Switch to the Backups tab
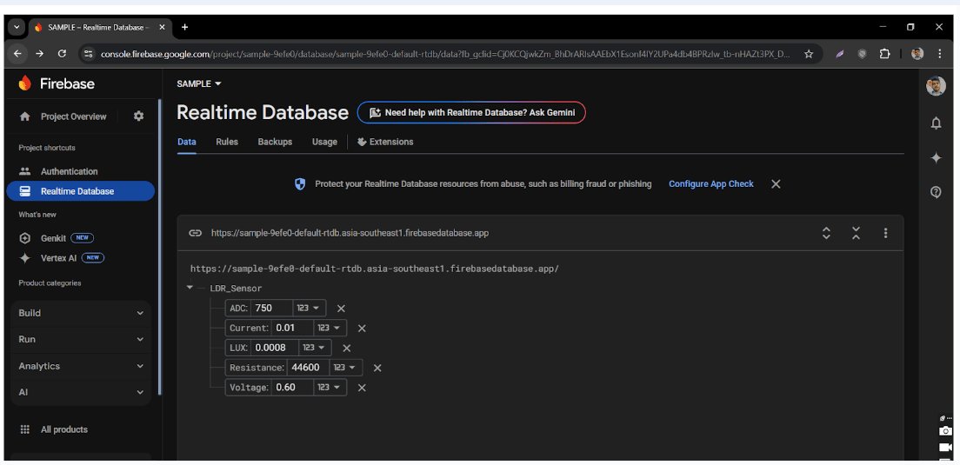Screen dimensions: 960x465 coord(275,142)
